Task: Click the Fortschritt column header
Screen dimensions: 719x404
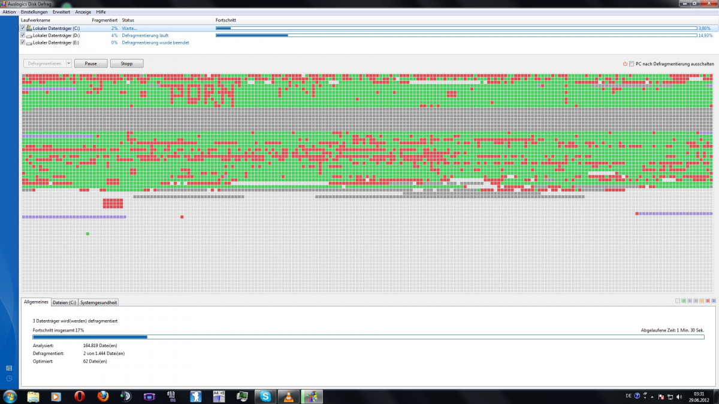Action: (x=225, y=20)
